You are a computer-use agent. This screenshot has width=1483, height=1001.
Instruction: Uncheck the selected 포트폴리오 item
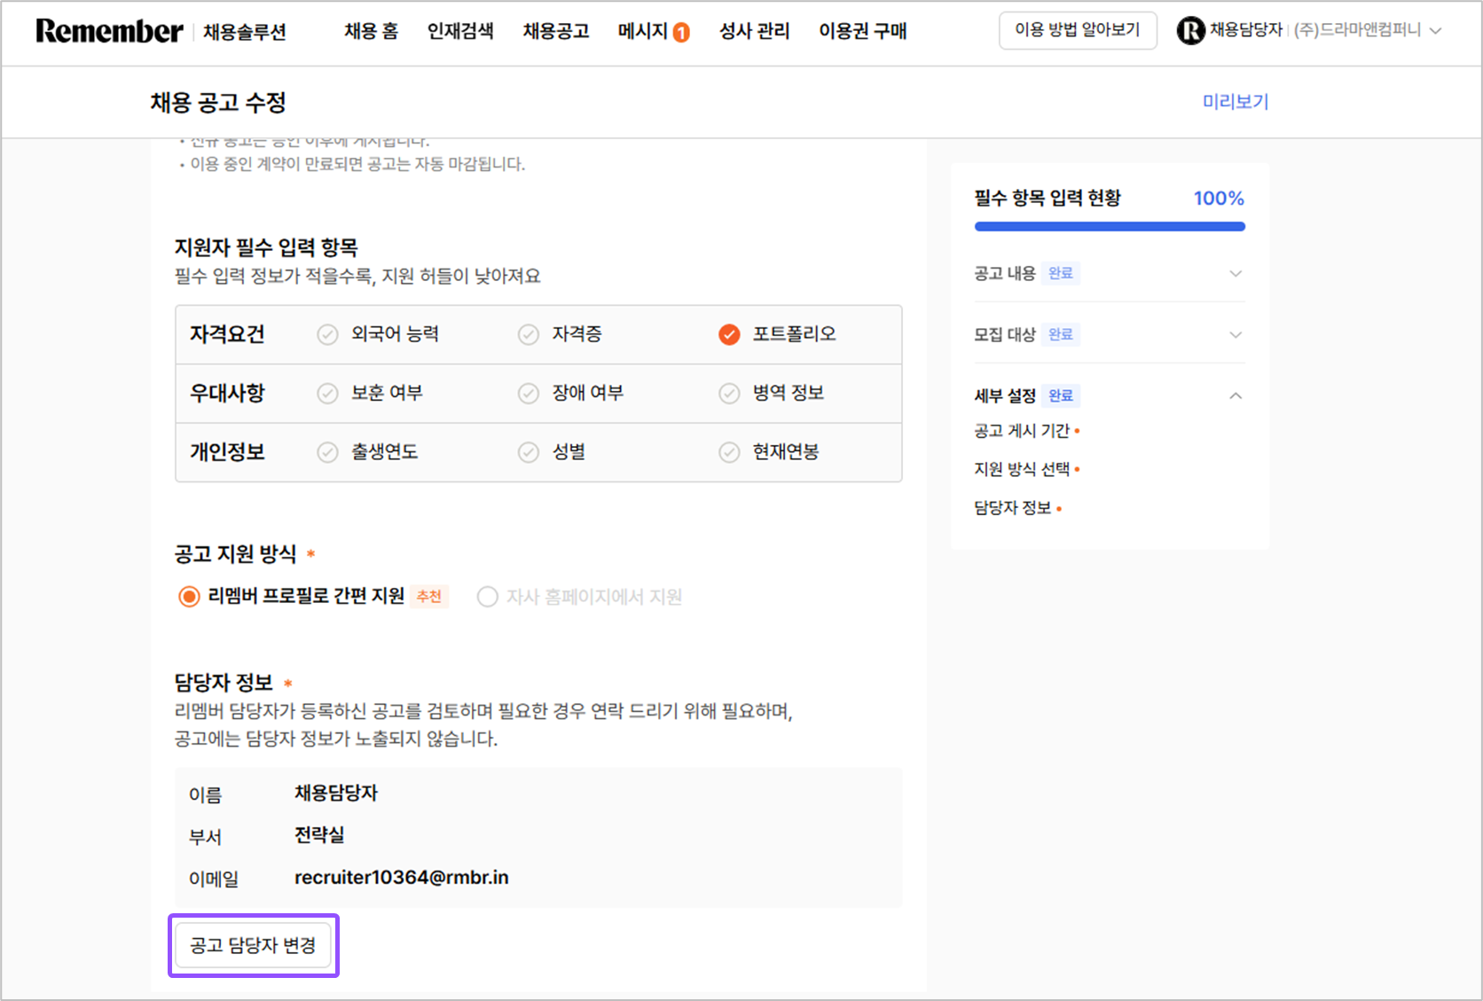point(728,334)
